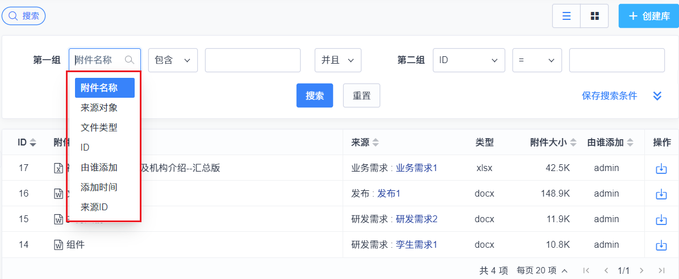Click the 操作 column header
Image resolution: width=679 pixels, height=279 pixels.
662,142
